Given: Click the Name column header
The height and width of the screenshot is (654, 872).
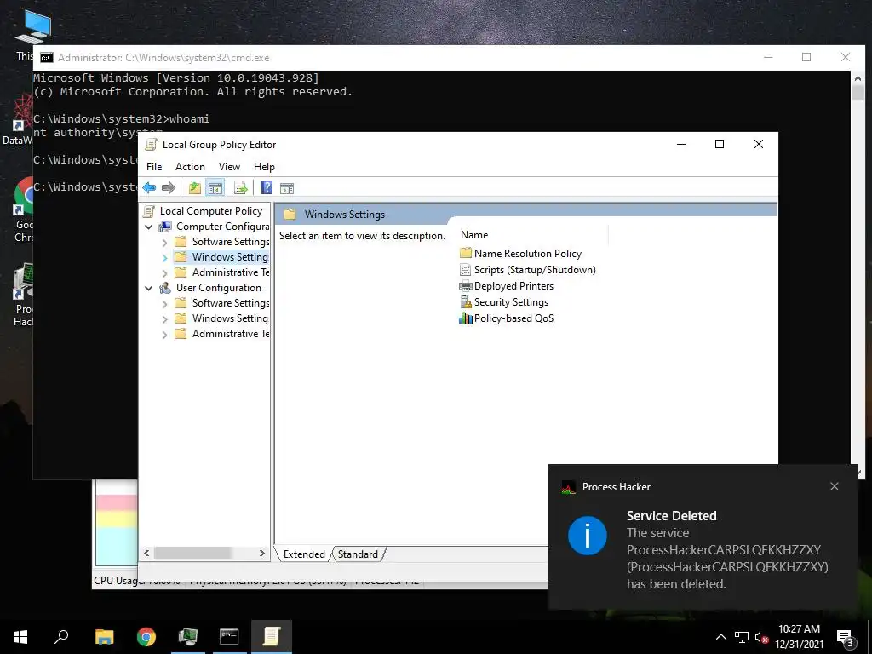Looking at the screenshot, I should [533, 235].
